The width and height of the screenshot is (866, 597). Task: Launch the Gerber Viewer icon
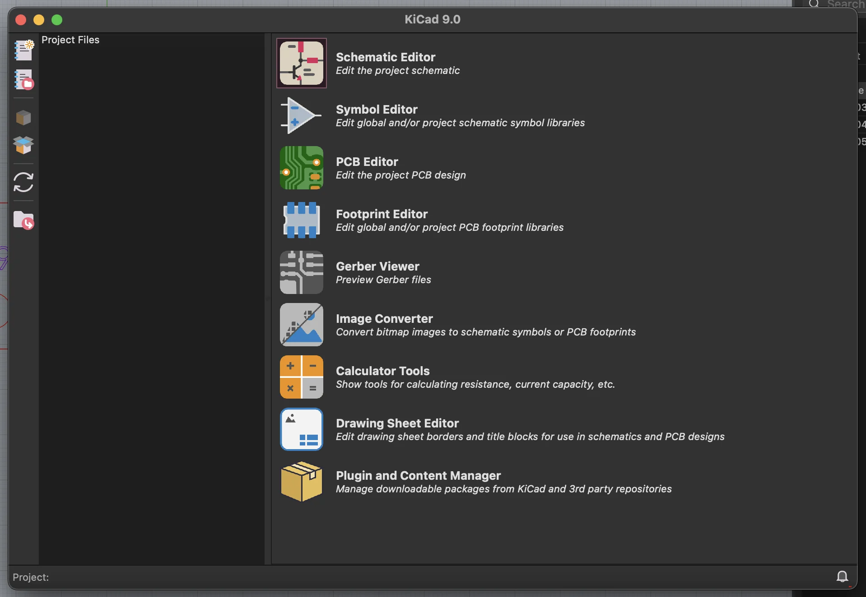[x=302, y=272]
